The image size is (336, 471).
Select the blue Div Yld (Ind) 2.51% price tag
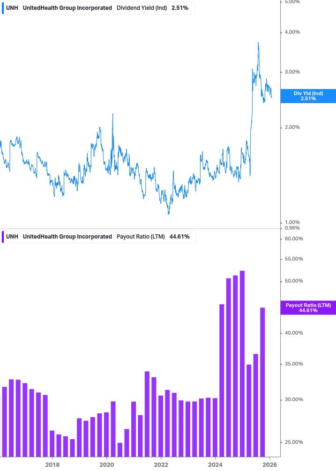[x=308, y=96]
